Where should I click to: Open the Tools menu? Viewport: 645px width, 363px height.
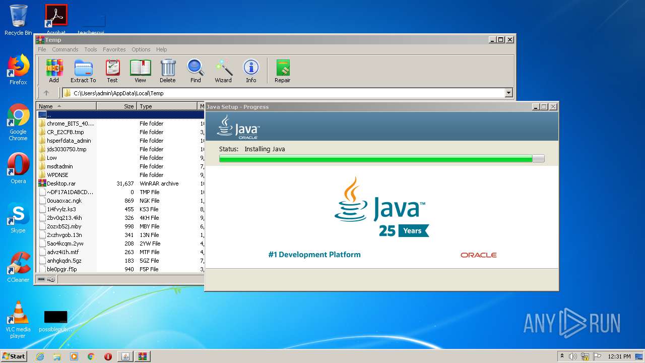(91, 49)
